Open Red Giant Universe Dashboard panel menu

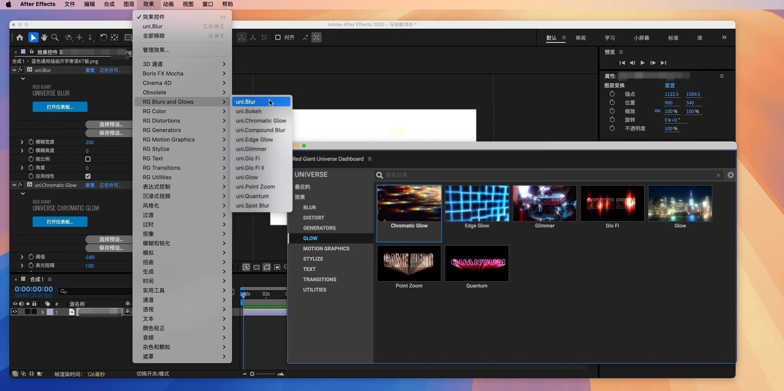point(370,159)
